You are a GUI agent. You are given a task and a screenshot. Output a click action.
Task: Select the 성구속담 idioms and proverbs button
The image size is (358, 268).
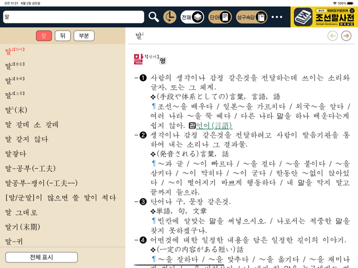[251, 17]
